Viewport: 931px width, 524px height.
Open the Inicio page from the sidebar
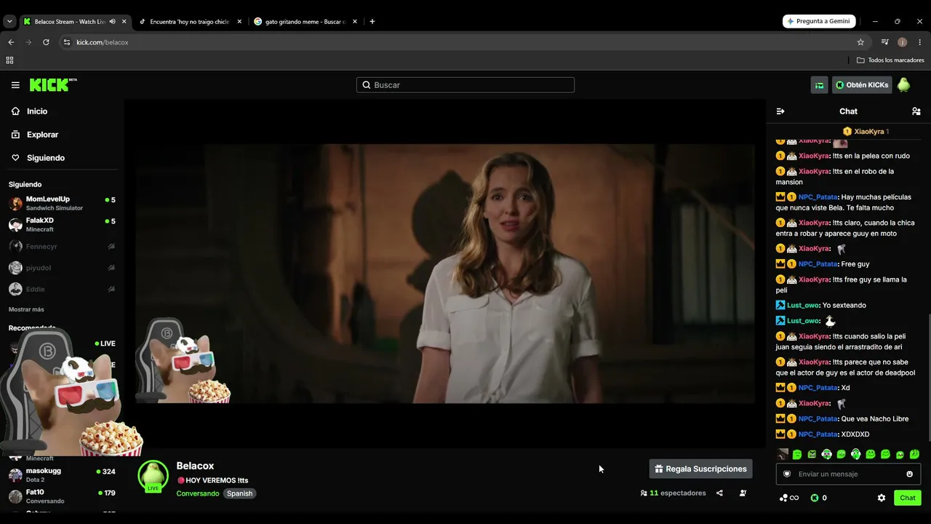point(30,111)
